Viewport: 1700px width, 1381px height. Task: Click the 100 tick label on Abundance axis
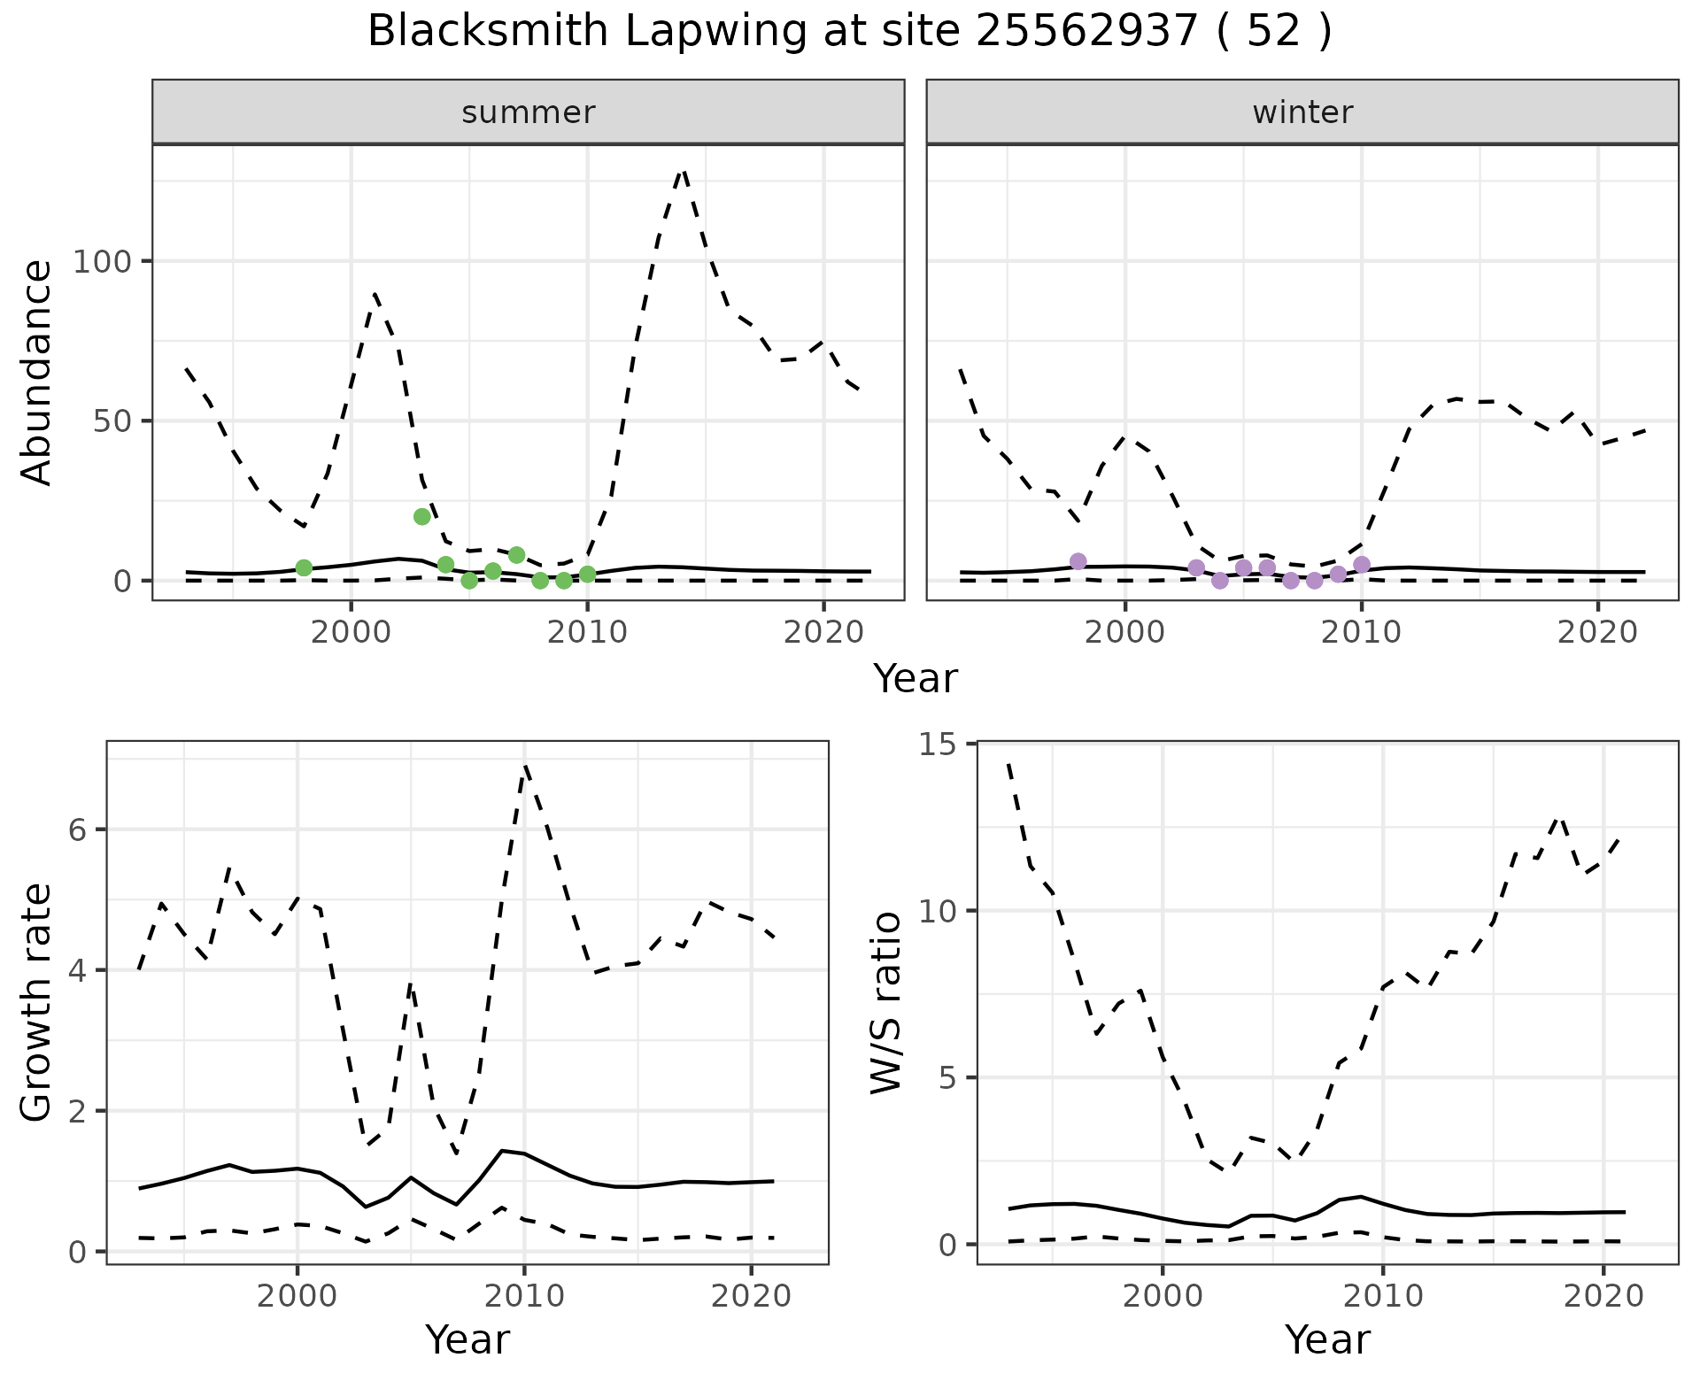coord(103,262)
